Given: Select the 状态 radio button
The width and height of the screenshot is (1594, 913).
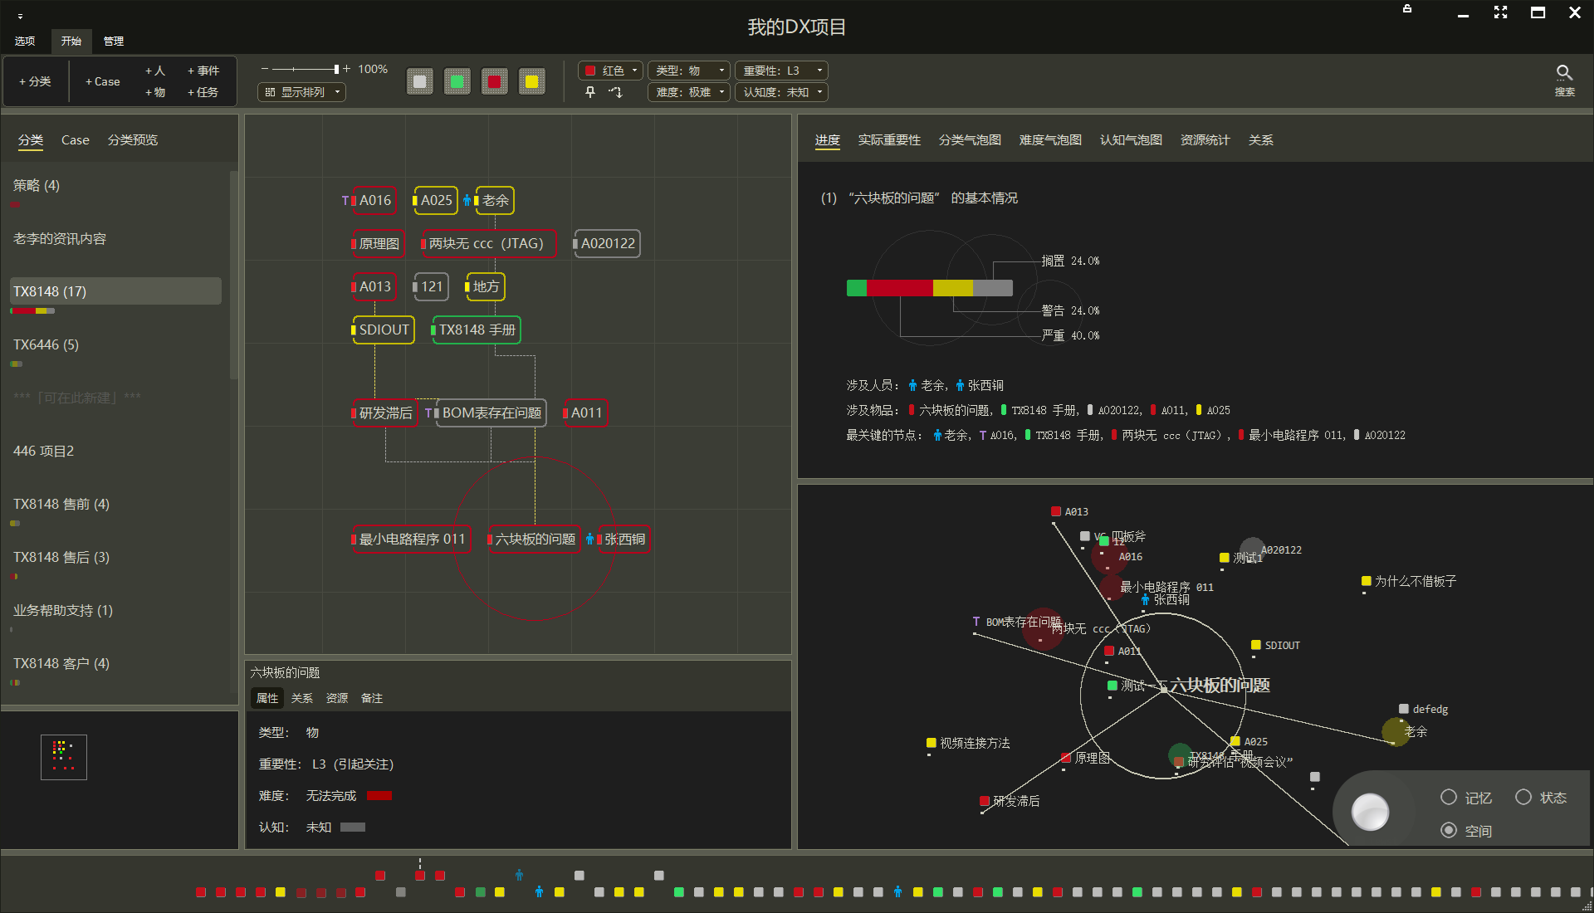Looking at the screenshot, I should [1523, 797].
